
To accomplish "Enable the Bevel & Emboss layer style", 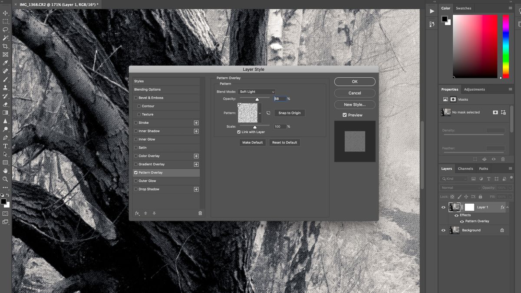I will coord(136,98).
